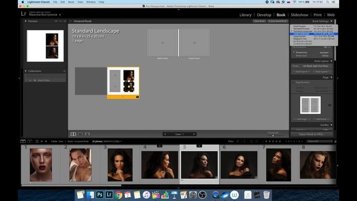Screen dimensions: 357x201
Task: Click Auto Layout button
Action: [302, 72]
